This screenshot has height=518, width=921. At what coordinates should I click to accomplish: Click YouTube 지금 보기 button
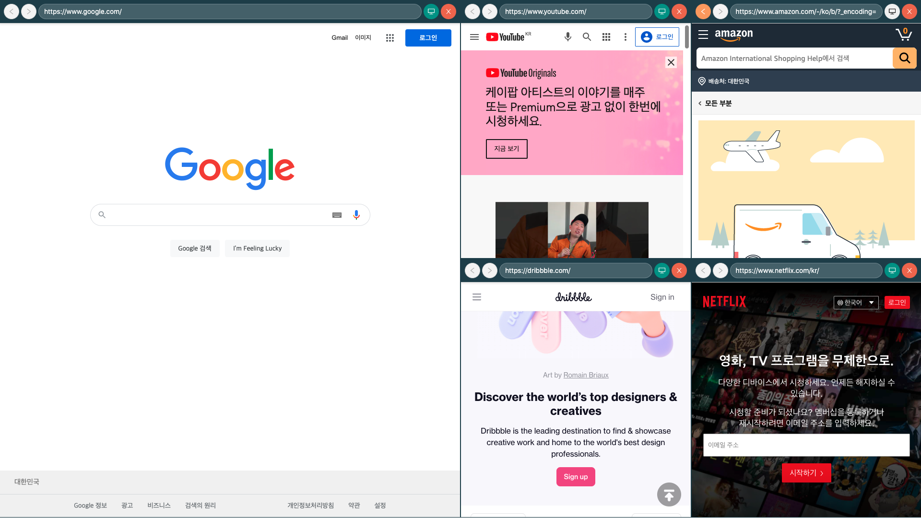pos(507,149)
